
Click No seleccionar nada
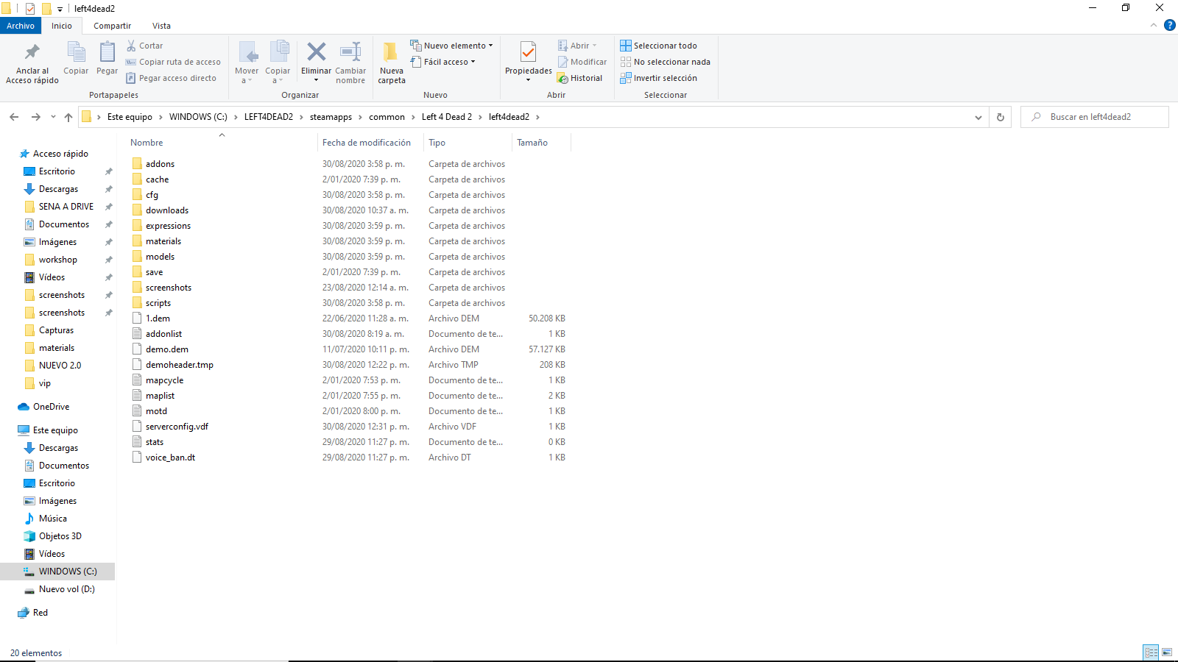pyautogui.click(x=665, y=62)
